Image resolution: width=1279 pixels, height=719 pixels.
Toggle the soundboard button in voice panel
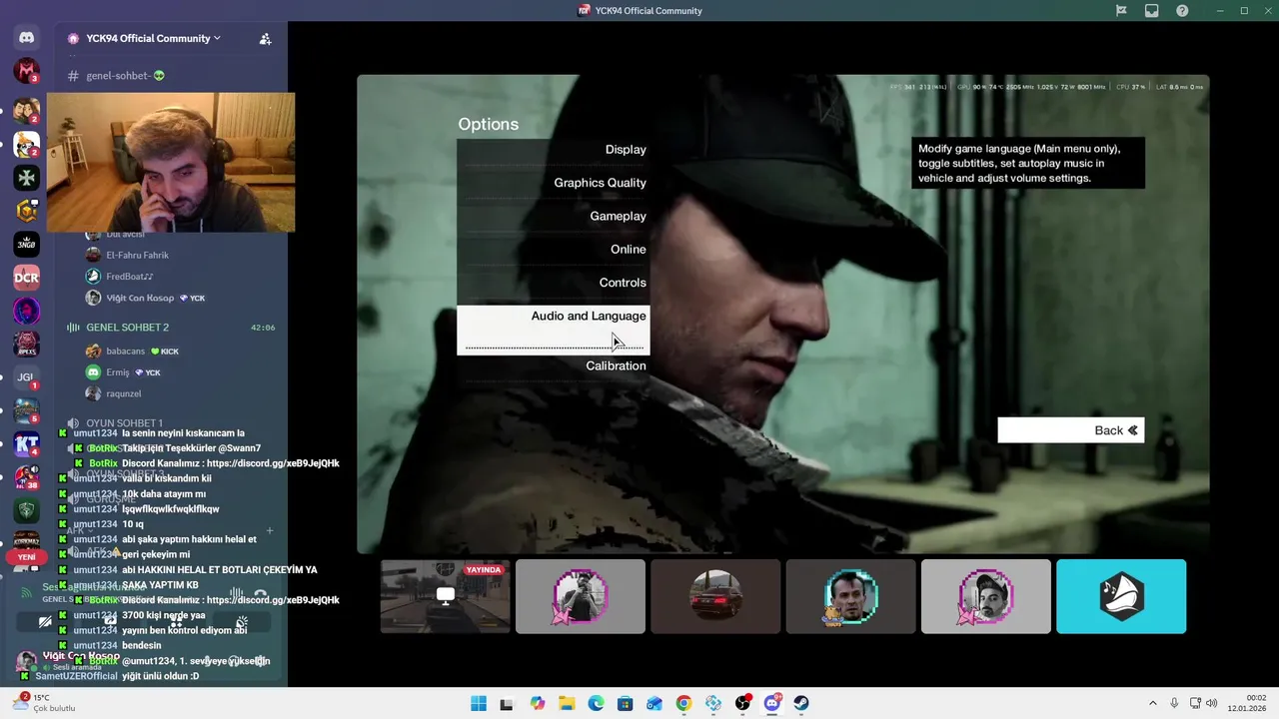pyautogui.click(x=242, y=622)
